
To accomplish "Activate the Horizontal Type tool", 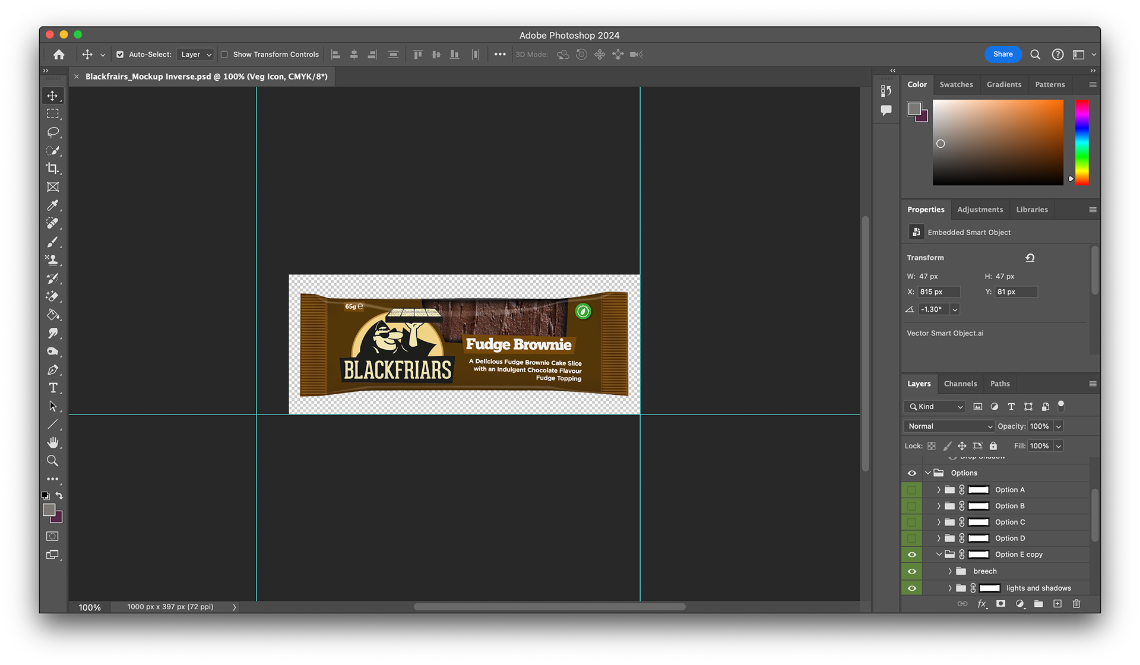I will click(x=53, y=388).
